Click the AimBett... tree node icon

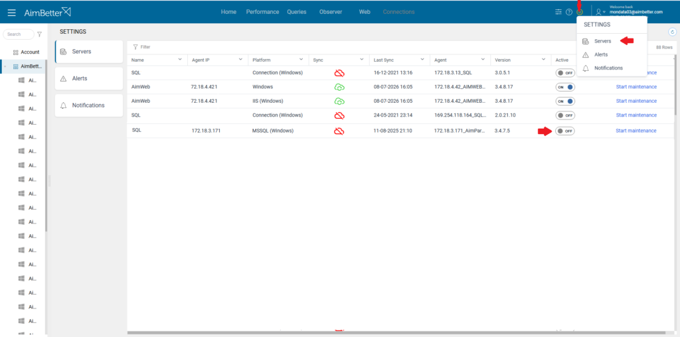pos(16,67)
